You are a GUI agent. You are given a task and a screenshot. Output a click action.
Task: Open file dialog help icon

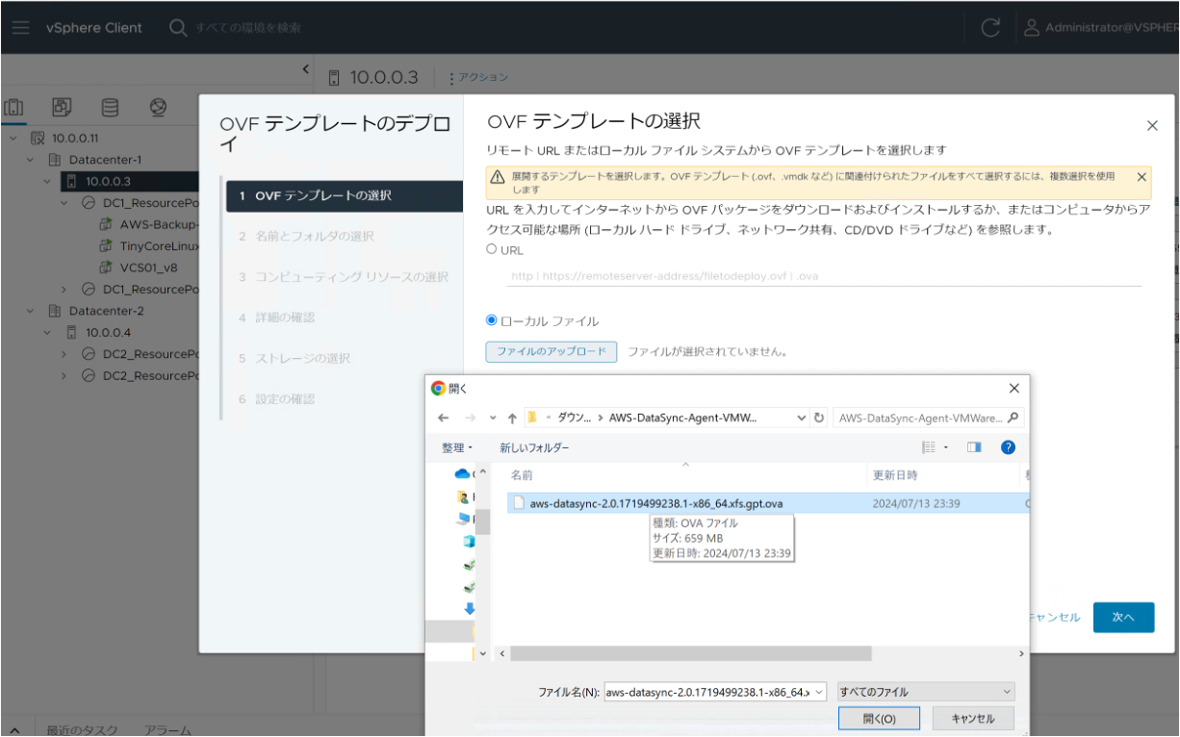(1008, 447)
